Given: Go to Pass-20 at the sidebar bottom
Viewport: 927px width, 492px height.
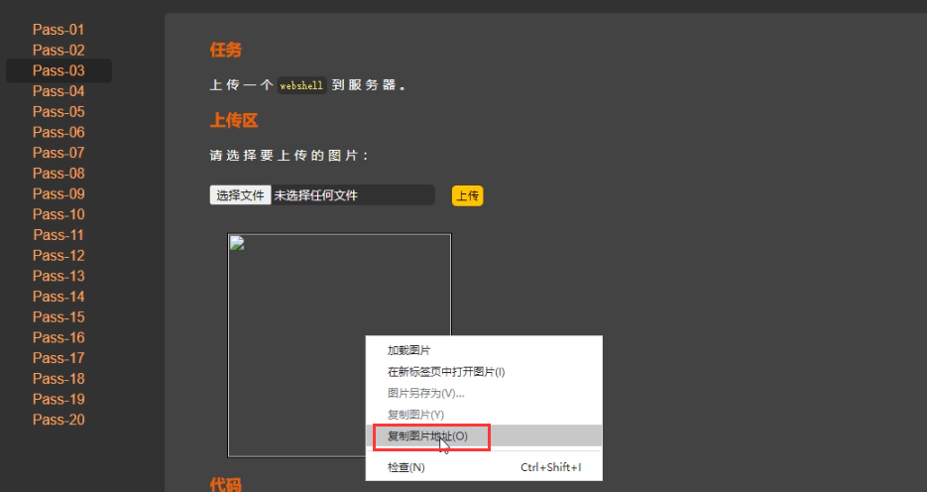Looking at the screenshot, I should (x=58, y=420).
